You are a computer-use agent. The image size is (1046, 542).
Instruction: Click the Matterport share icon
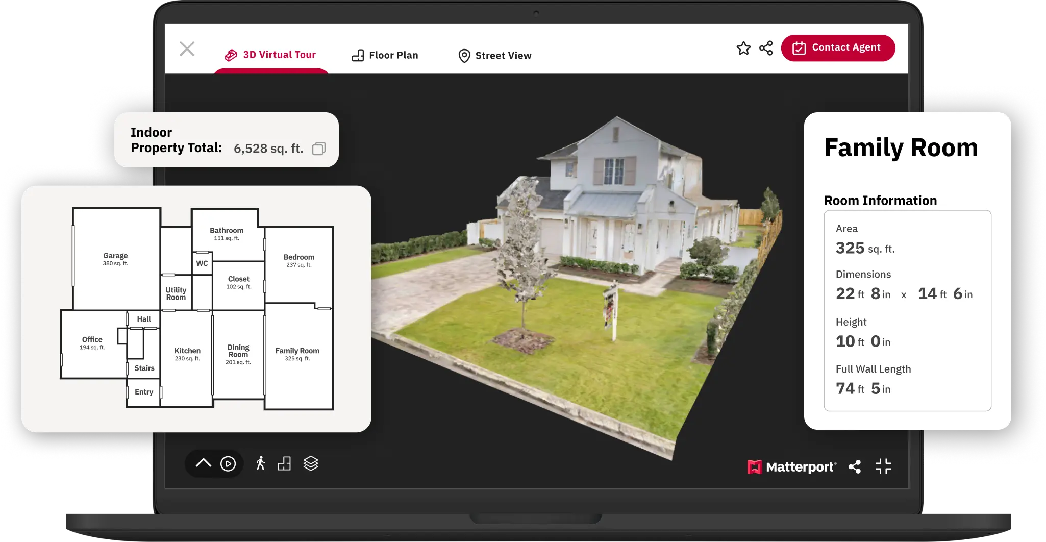tap(855, 466)
